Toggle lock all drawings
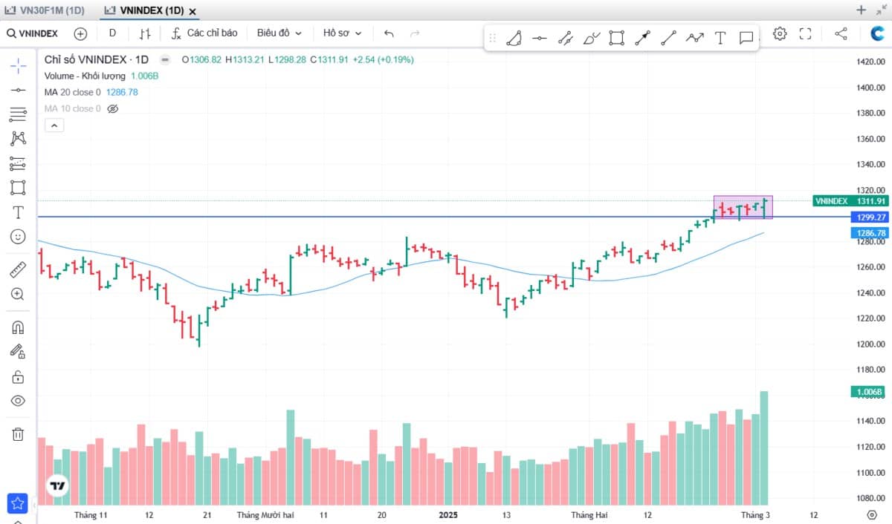This screenshot has width=892, height=524. pyautogui.click(x=18, y=376)
